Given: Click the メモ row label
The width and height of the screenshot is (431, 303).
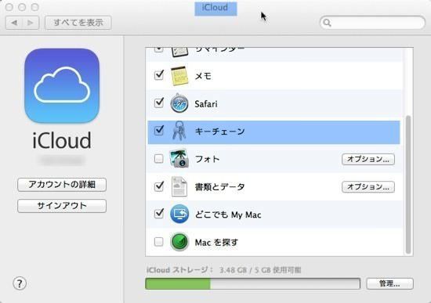Looking at the screenshot, I should pos(203,76).
